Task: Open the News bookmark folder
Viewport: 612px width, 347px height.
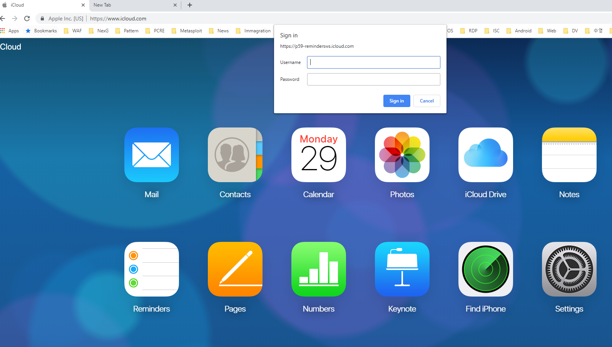Action: [219, 31]
